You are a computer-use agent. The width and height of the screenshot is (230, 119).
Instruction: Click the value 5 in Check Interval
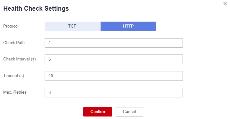(x=50, y=59)
